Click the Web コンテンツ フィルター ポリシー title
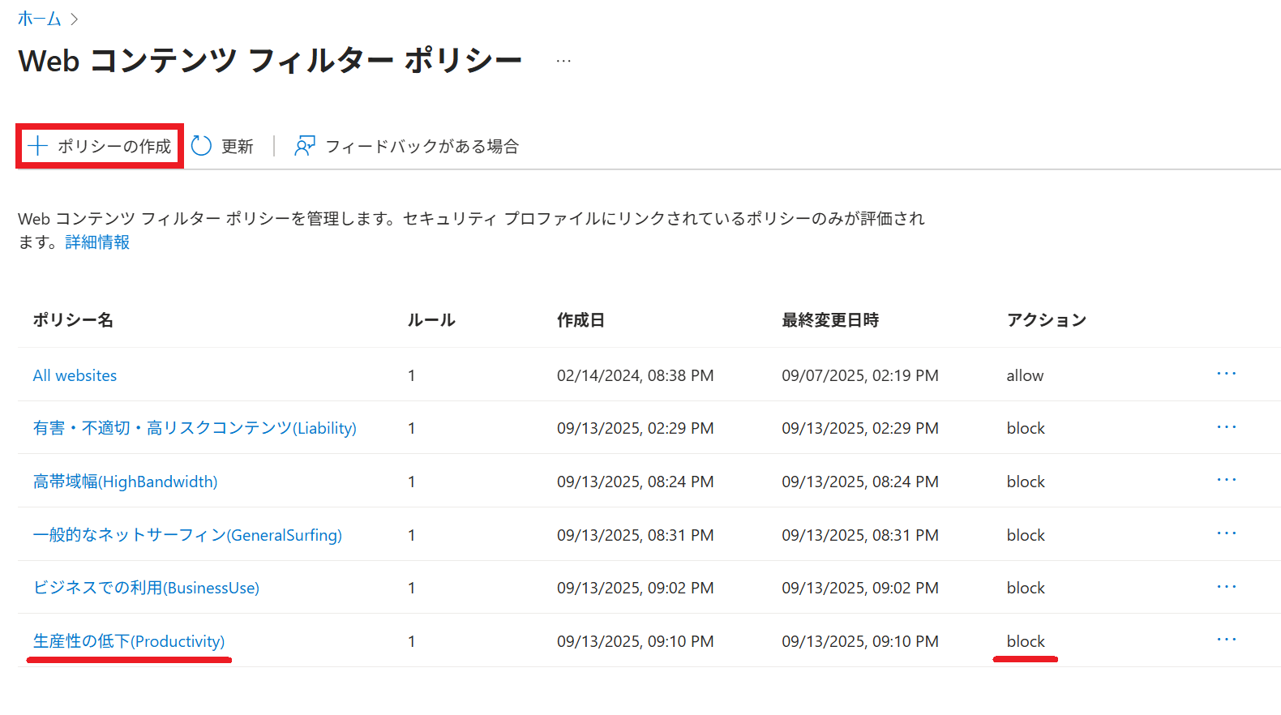 click(270, 61)
